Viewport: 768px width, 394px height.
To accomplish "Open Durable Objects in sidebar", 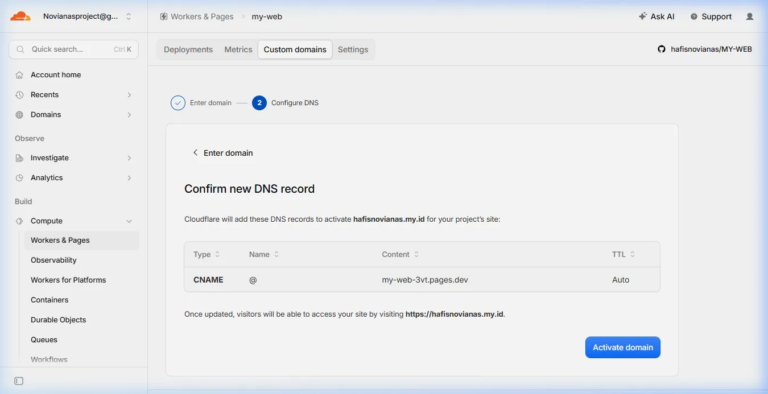I will click(58, 320).
